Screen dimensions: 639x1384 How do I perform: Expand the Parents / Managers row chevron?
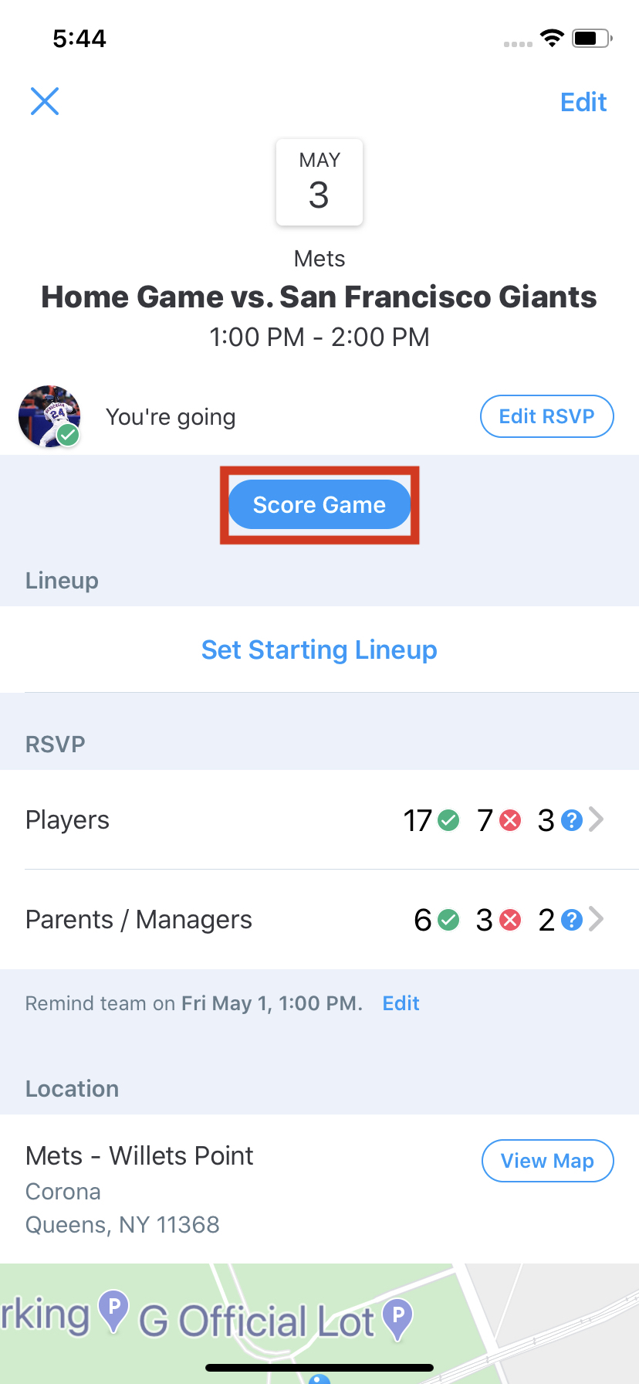pos(596,920)
